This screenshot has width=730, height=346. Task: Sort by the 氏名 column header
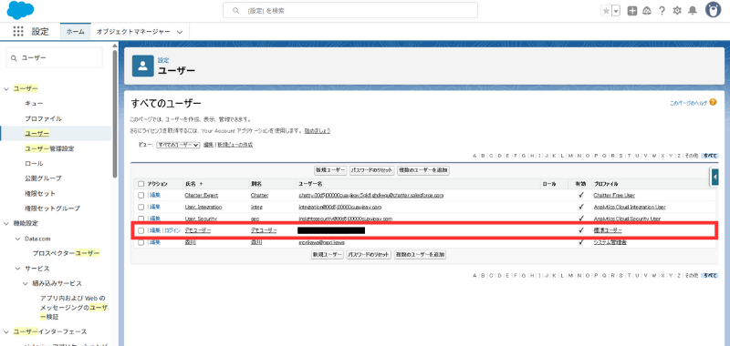[x=191, y=184]
